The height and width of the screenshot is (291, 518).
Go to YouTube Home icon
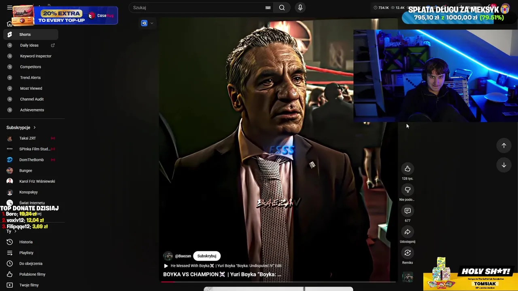[x=10, y=24]
